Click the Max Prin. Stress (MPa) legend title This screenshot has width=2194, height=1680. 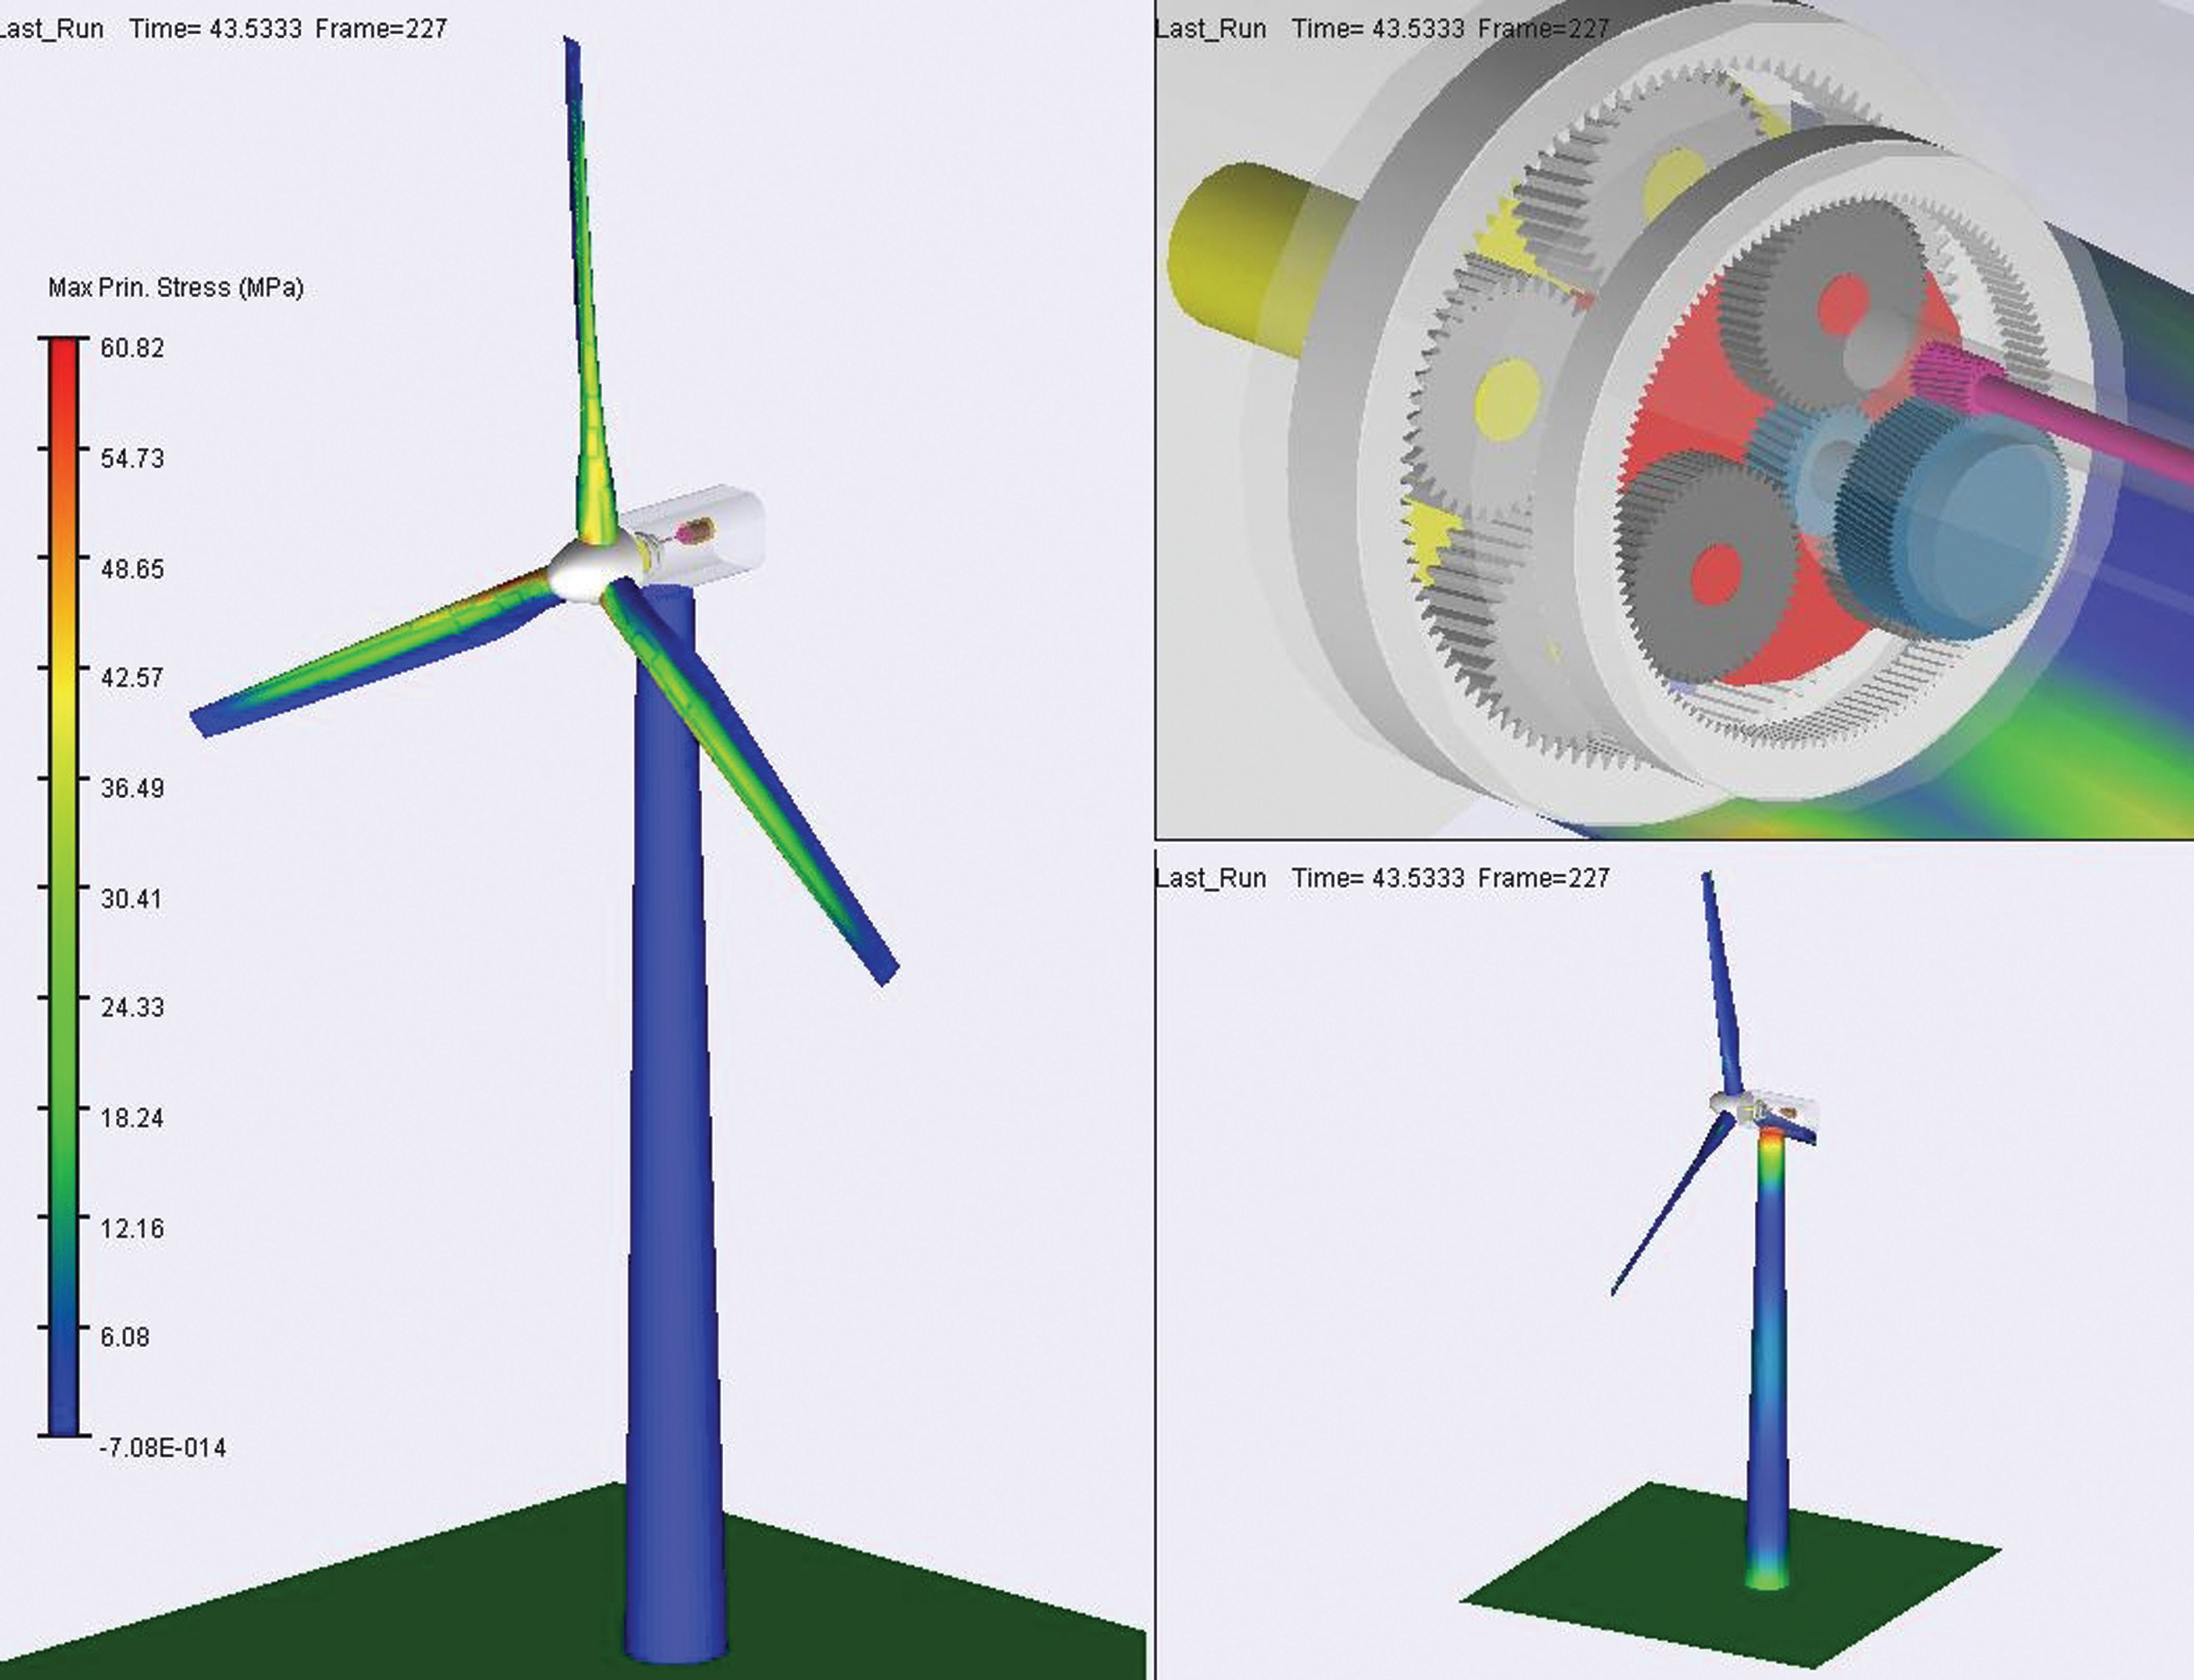pos(175,288)
